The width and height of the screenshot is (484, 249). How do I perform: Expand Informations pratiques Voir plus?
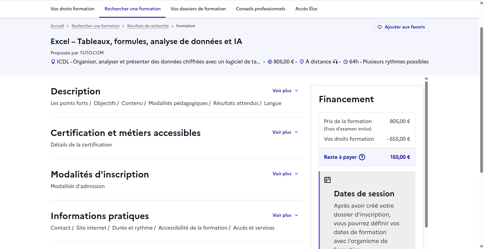click(285, 215)
